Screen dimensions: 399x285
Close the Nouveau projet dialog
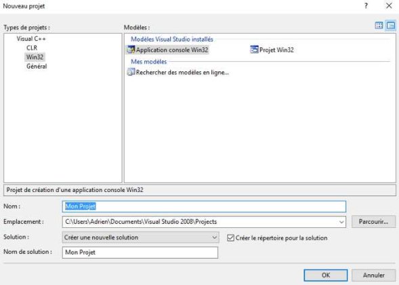point(389,5)
